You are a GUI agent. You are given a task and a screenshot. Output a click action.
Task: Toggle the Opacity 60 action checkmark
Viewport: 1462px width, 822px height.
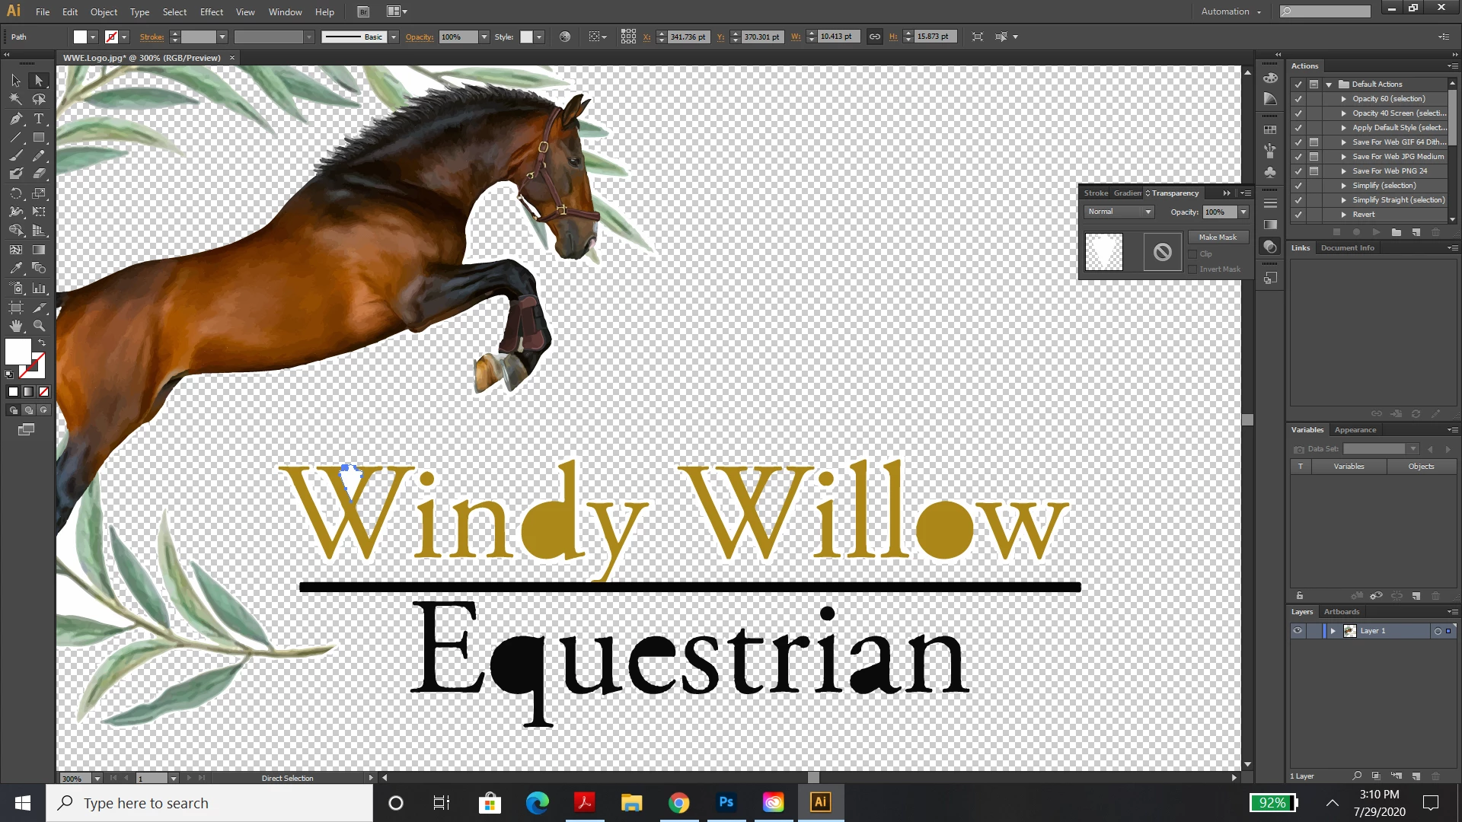1298,99
